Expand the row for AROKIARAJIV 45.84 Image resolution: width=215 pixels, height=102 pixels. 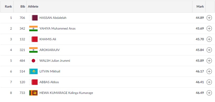point(209,50)
